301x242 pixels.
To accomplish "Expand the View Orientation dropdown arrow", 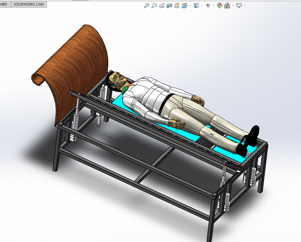I will coord(190,6).
